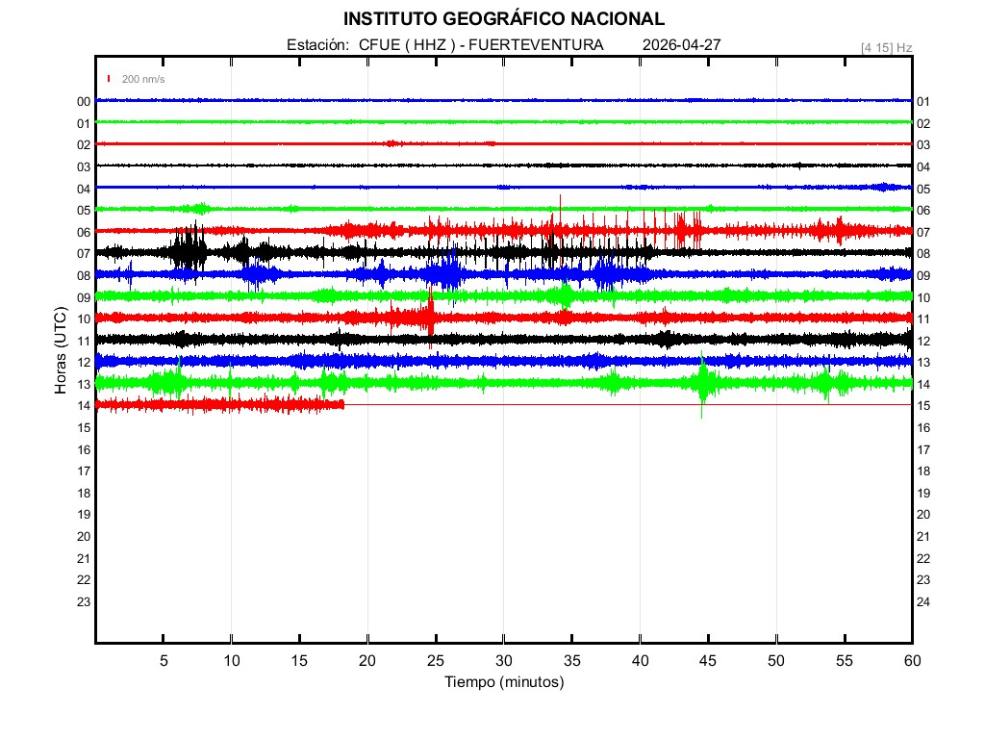The image size is (985, 739).
Task: Click the Tiempo (minutos) axis title
Action: pyautogui.click(x=503, y=682)
